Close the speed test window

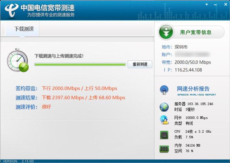coord(225,5)
